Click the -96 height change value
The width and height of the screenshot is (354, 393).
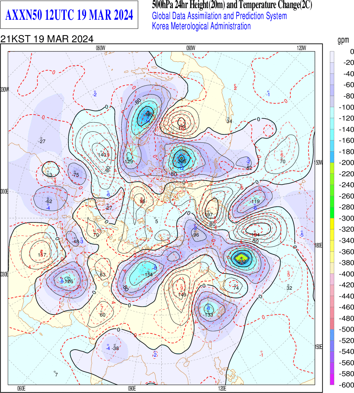[x=195, y=235]
